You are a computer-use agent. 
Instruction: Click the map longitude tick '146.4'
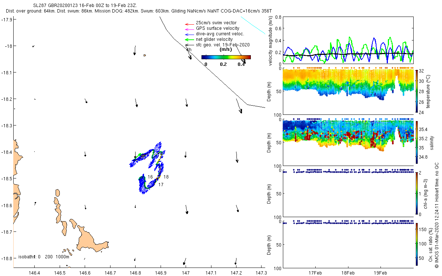point(35,273)
